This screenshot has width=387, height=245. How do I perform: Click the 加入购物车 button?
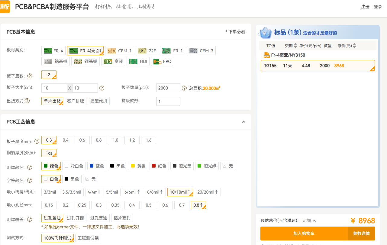coord(304,234)
